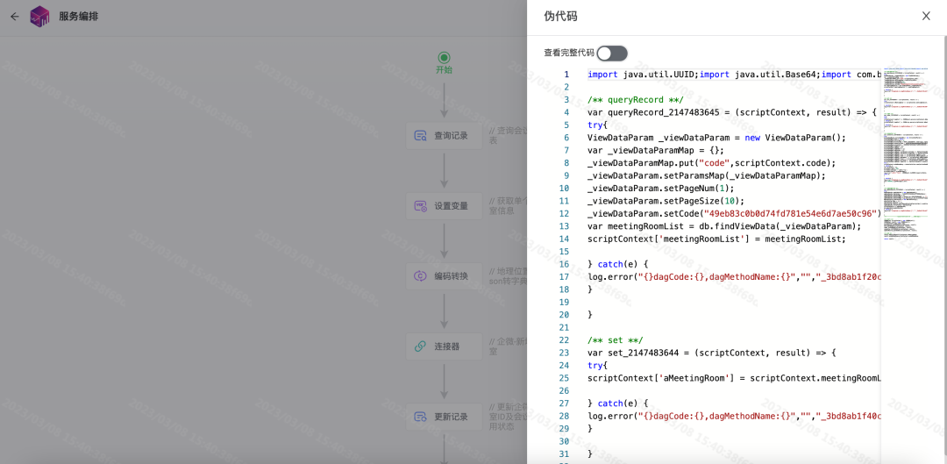Click the 查询记录 node label
Viewport: 947px width, 464px height.
(452, 136)
